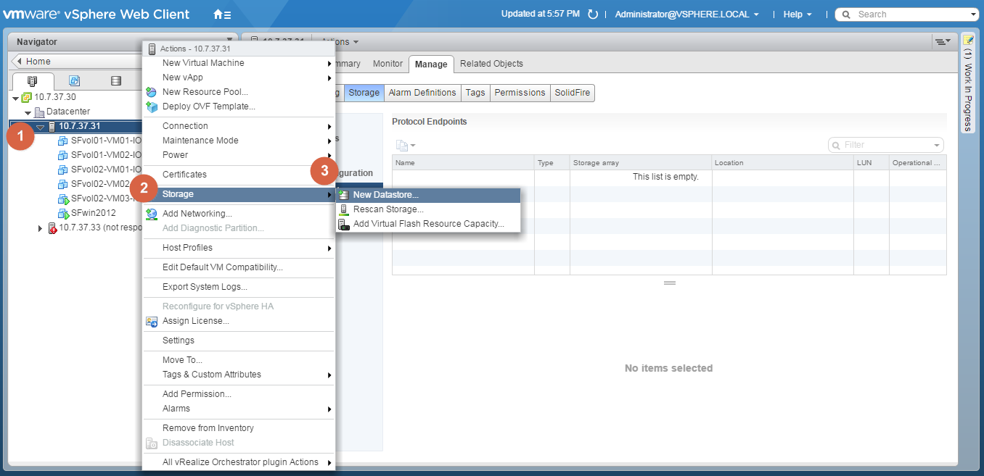Choose Add Permission from menu
This screenshot has width=984, height=476.
(x=239, y=394)
